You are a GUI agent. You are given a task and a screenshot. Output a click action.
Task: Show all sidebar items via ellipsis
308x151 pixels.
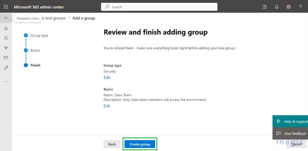click(6, 82)
